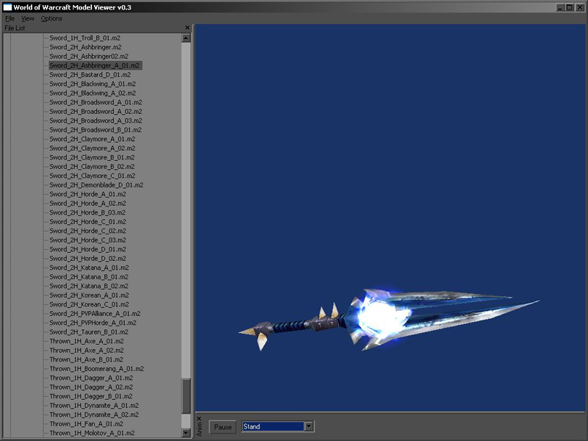Select Sword_2H_Horde_C_01.m2
The height and width of the screenshot is (441, 588).
(x=87, y=222)
